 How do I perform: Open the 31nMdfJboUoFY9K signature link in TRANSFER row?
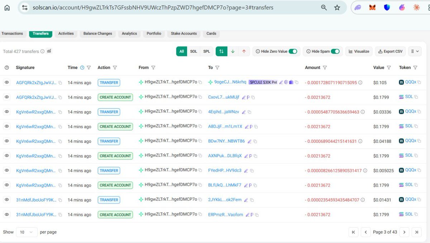[36, 200]
